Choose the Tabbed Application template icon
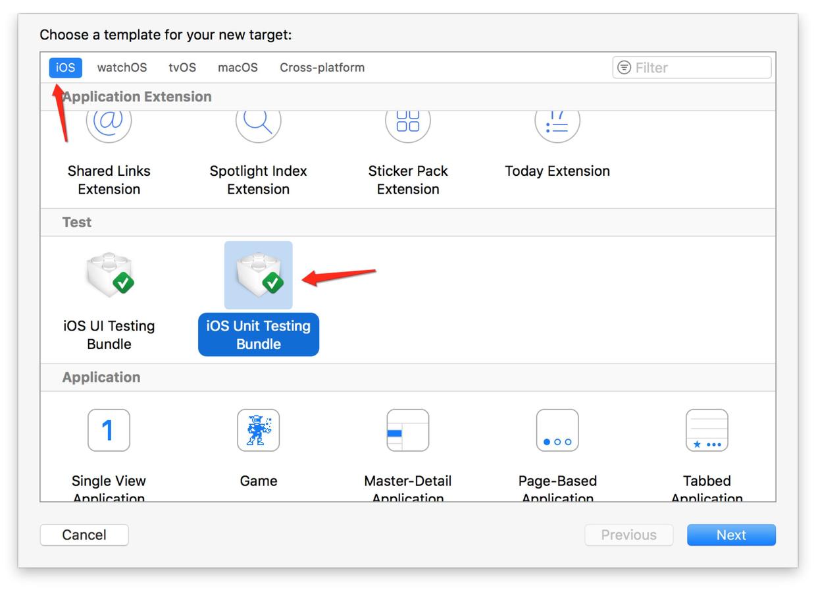The height and width of the screenshot is (590, 816). [706, 430]
